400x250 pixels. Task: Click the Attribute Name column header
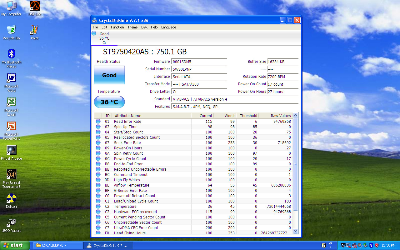click(x=152, y=116)
